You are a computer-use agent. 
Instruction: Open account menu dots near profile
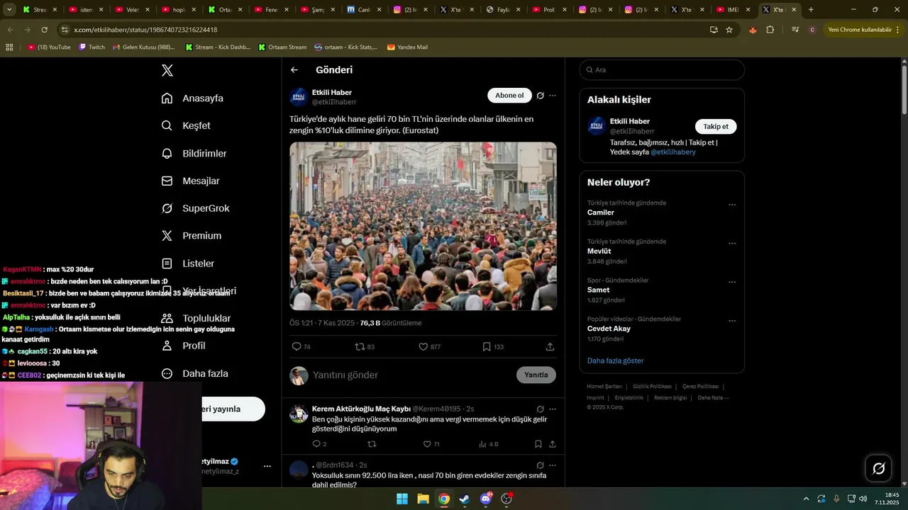pyautogui.click(x=267, y=466)
